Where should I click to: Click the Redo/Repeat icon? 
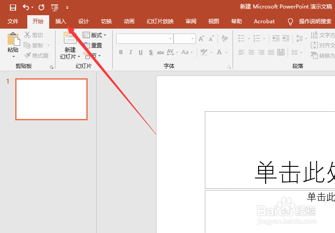pos(42,8)
